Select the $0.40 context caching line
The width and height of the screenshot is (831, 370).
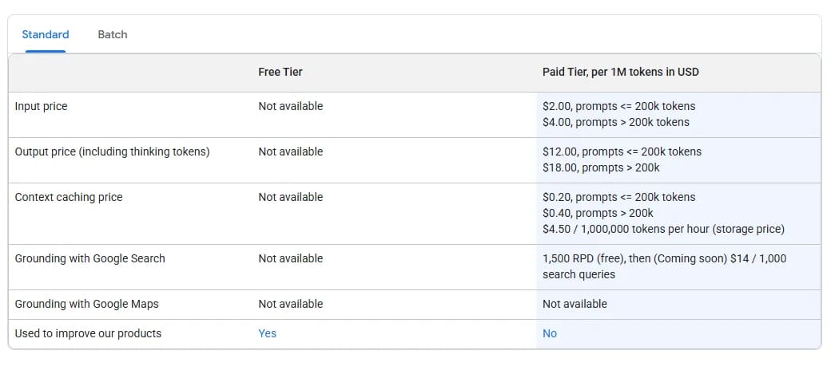(598, 213)
